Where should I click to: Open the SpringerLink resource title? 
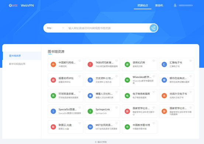(x=103, y=110)
